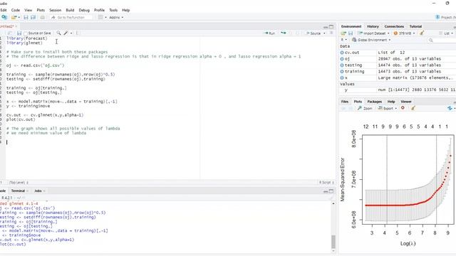The height and width of the screenshot is (256, 456).
Task: Compile report notebook icon in editor
Action: tap(77, 33)
